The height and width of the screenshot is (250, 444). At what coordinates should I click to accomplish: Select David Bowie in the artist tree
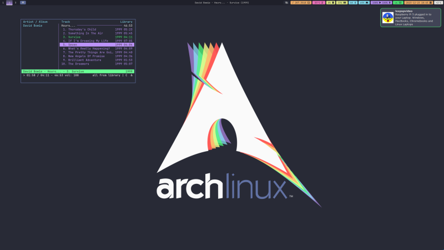click(33, 26)
